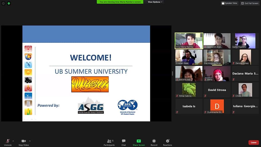Select Iuliana Georgia... participant tile

(245, 106)
